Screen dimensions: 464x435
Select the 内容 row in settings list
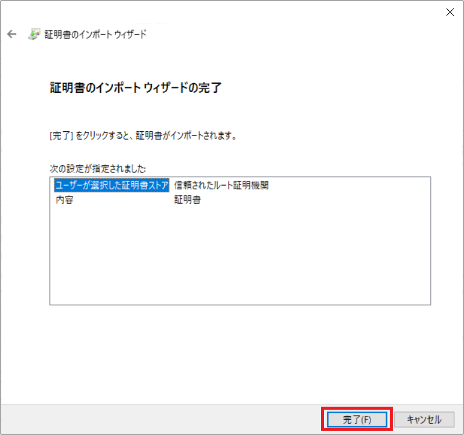65,200
